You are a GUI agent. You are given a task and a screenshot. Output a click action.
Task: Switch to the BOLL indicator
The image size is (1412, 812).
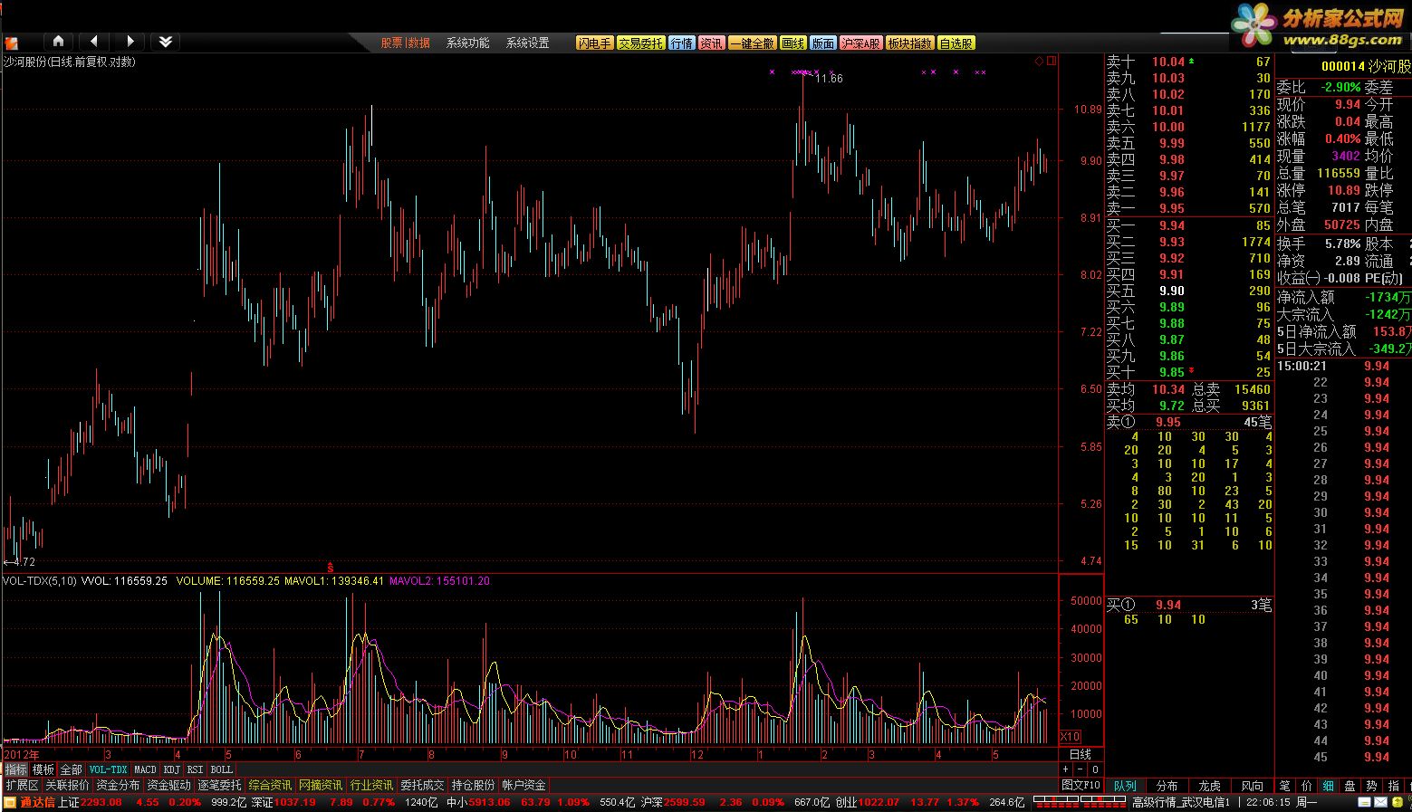[222, 769]
